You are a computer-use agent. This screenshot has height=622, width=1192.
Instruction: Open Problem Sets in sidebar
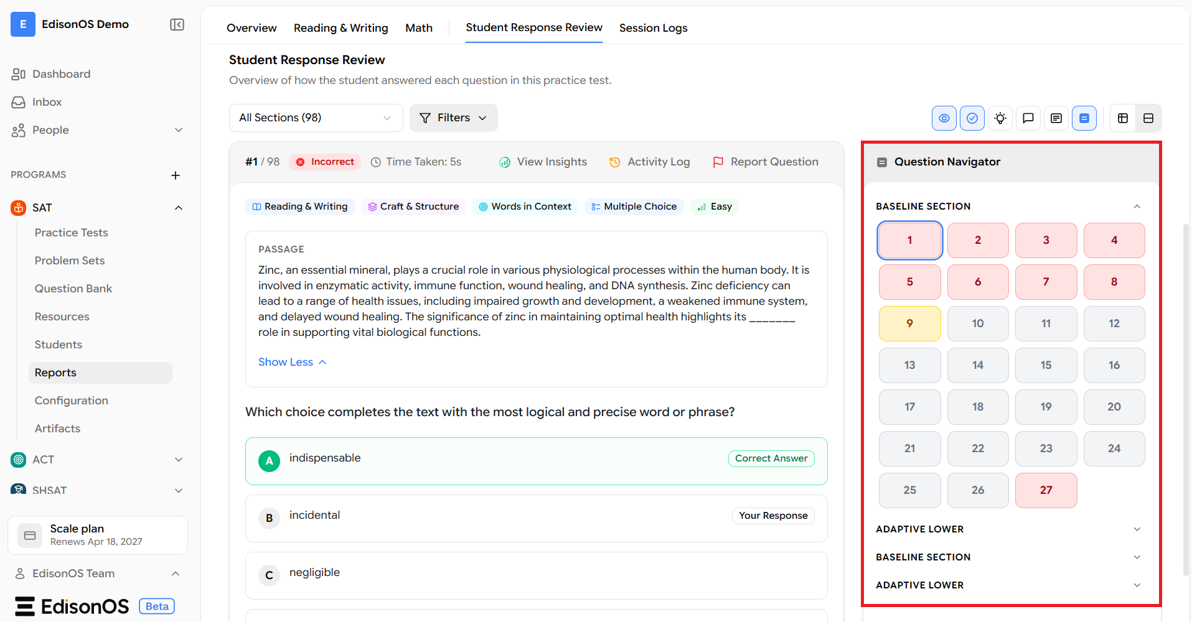coord(70,261)
